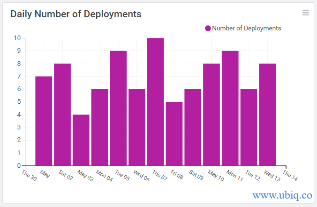Select the Mon 11 bar
The width and height of the screenshot is (317, 207).
[230, 108]
